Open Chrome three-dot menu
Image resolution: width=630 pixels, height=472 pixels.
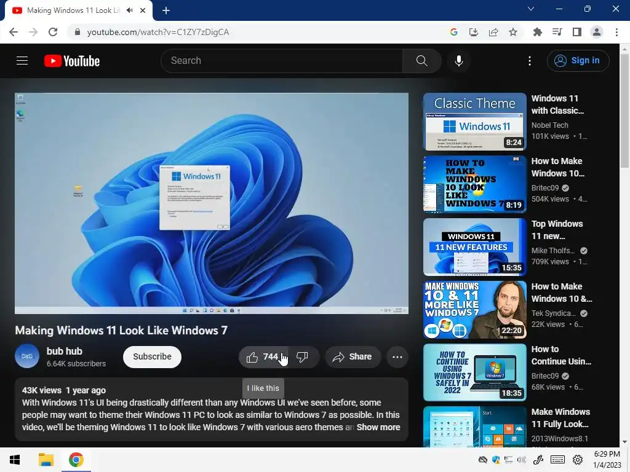click(x=616, y=32)
